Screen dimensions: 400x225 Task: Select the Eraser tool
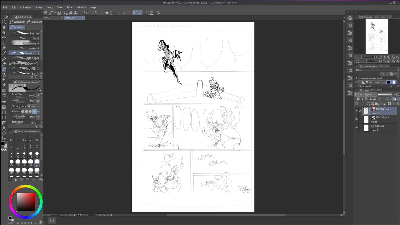click(4, 85)
